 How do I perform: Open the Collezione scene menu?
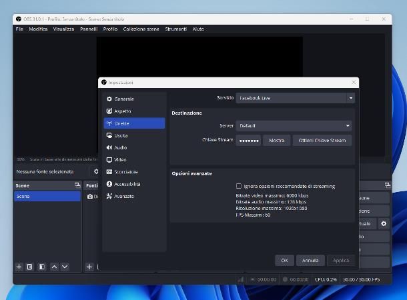click(141, 29)
